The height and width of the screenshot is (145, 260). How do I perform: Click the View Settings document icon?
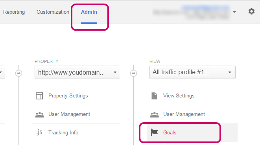pos(154,96)
